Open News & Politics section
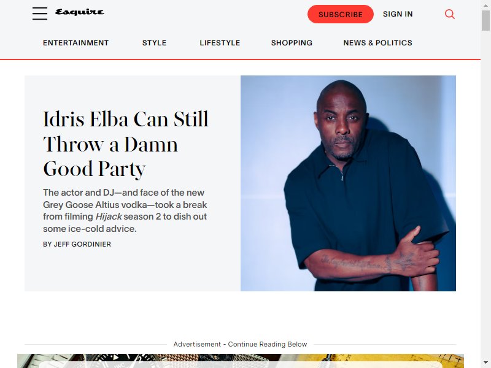491x368 pixels. click(377, 43)
